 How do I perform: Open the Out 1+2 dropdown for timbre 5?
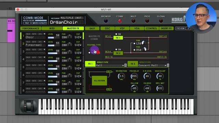tap(78, 69)
